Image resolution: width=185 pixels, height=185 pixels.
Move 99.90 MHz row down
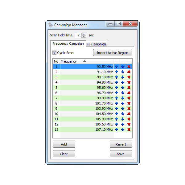(123, 98)
